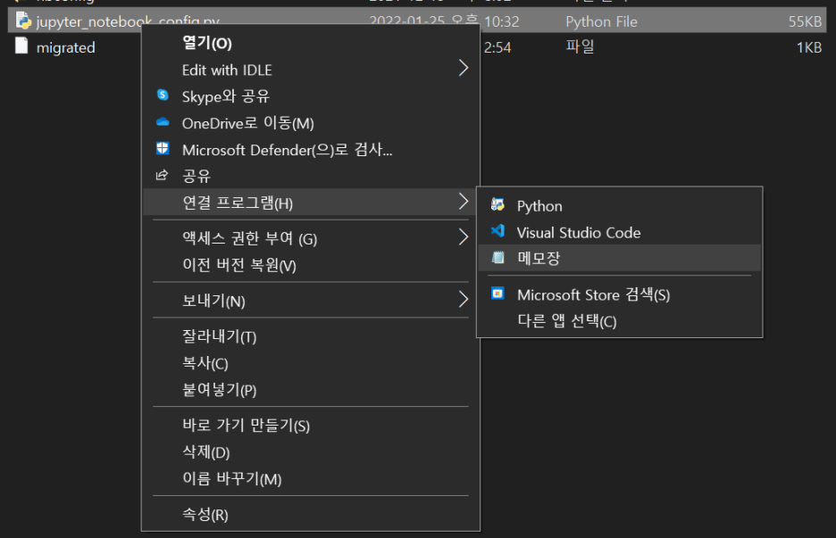Choose 복사(C) to copy the file
This screenshot has height=538, width=836.
311,363
